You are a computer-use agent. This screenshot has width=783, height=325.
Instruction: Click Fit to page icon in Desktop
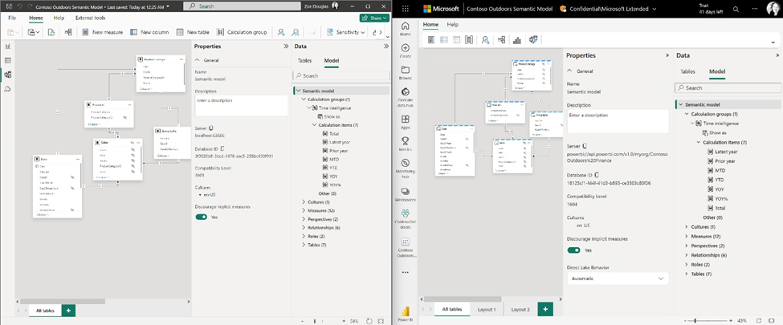381,320
